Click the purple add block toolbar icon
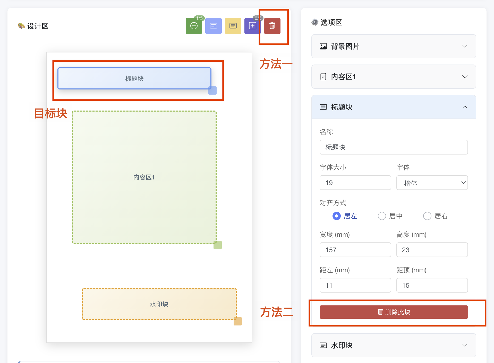 pos(252,26)
